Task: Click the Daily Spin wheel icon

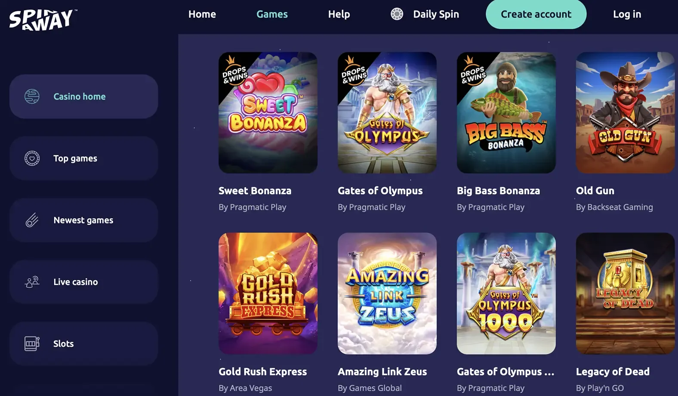Action: tap(397, 14)
